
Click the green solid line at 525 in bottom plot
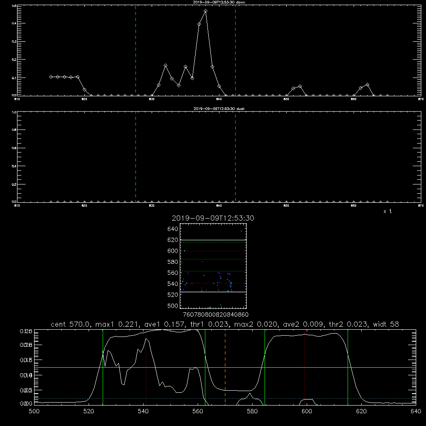(x=103, y=367)
